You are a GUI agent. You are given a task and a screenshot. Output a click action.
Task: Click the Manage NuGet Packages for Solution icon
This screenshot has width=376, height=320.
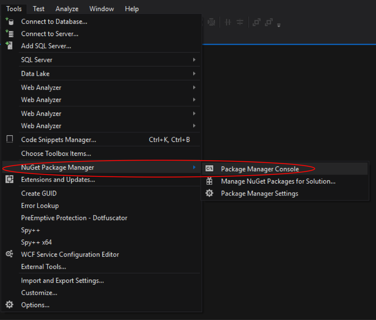click(209, 181)
